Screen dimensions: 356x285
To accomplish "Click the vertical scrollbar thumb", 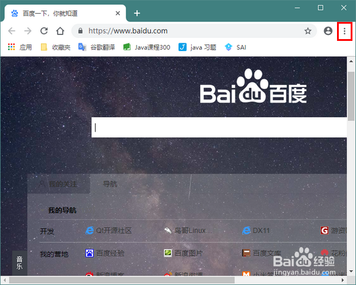I will 351,96.
